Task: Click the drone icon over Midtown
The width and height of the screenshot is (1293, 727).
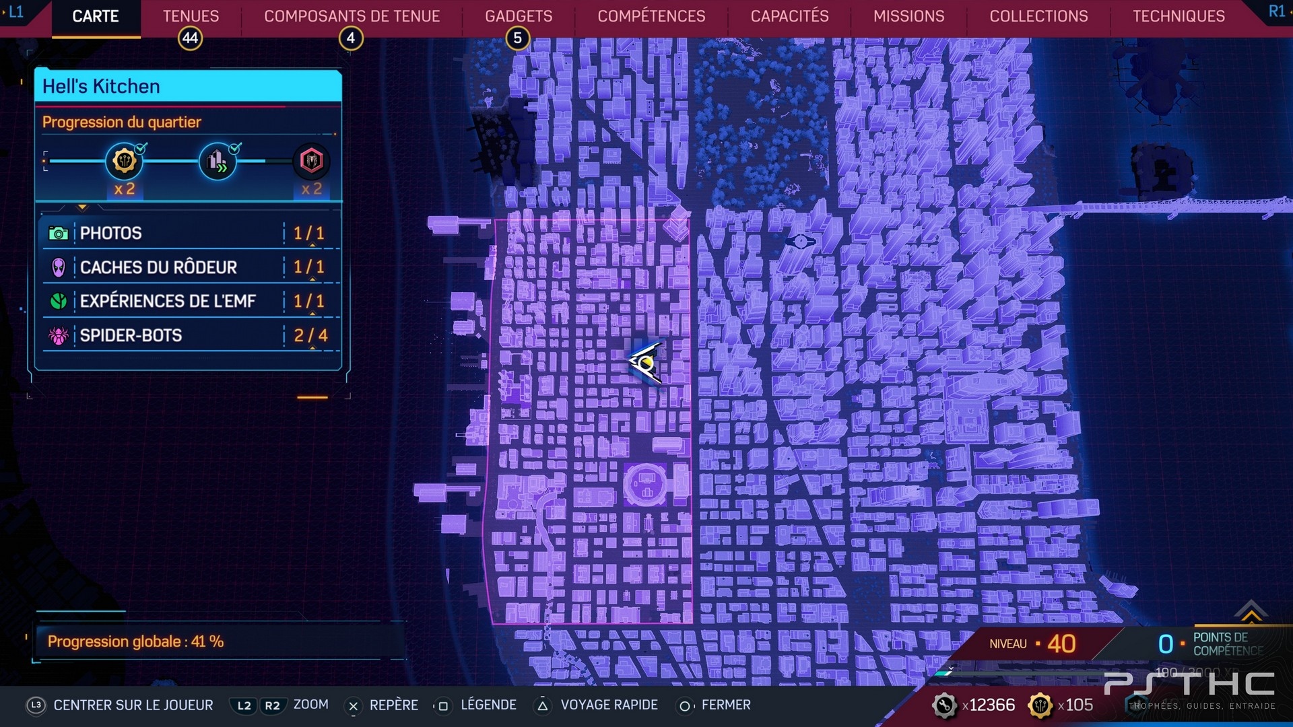Action: tap(801, 241)
